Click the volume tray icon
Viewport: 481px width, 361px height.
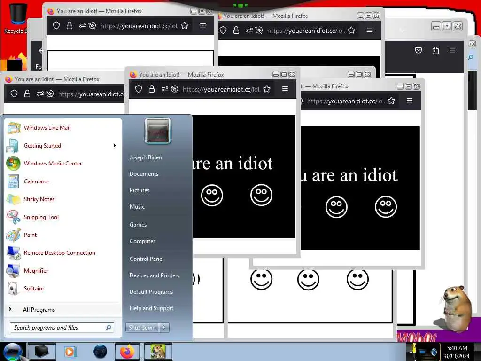click(434, 352)
